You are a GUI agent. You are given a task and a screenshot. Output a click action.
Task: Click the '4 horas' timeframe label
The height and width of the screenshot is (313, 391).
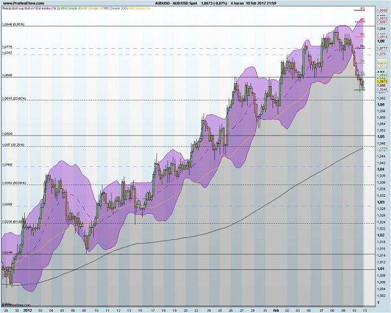[237, 3]
